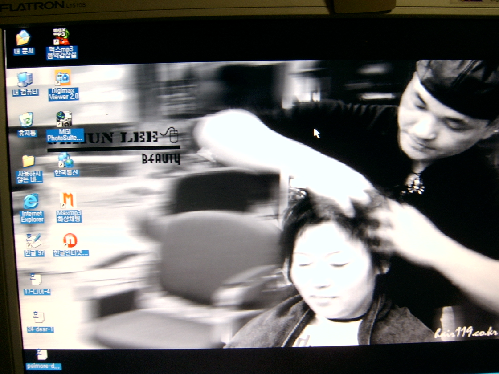Image resolution: width=499 pixels, height=374 pixels.
Task: Select the palmore-d... document file
Action: click(42, 355)
